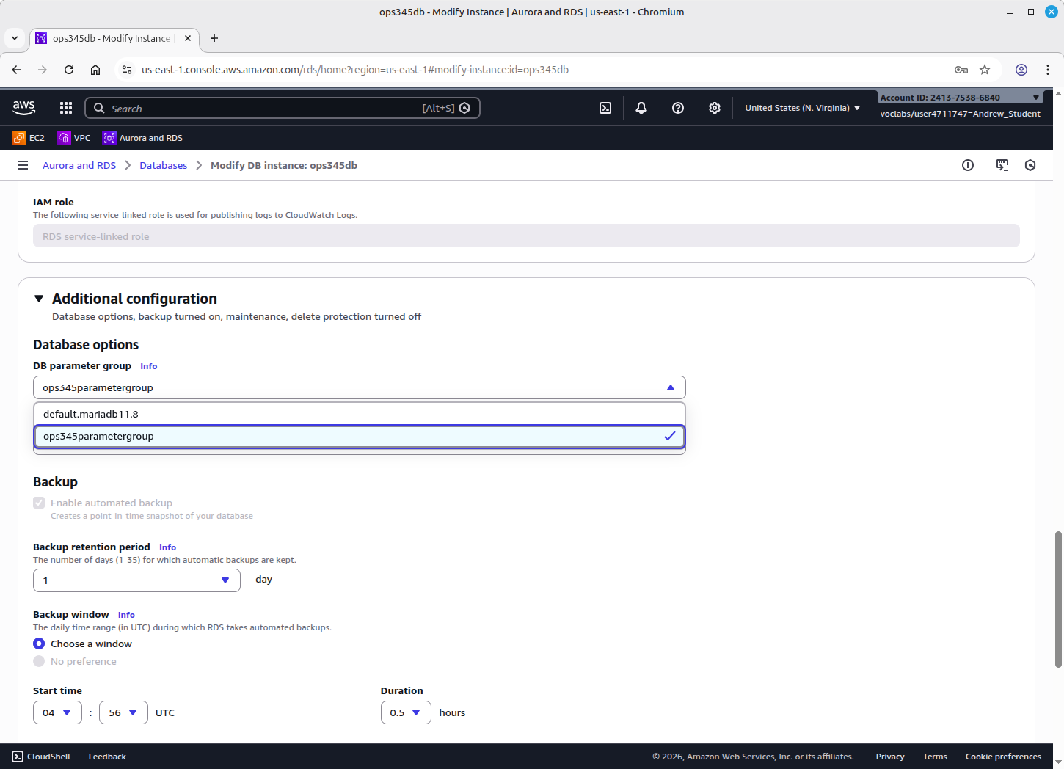
Task: Open the console settings gear
Action: tap(715, 108)
